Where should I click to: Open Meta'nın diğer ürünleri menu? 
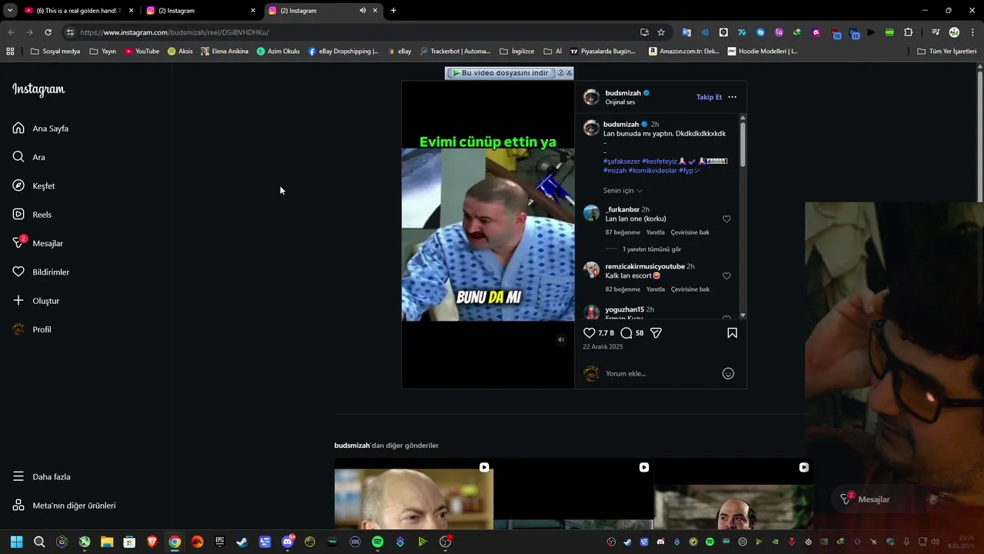[x=64, y=506]
